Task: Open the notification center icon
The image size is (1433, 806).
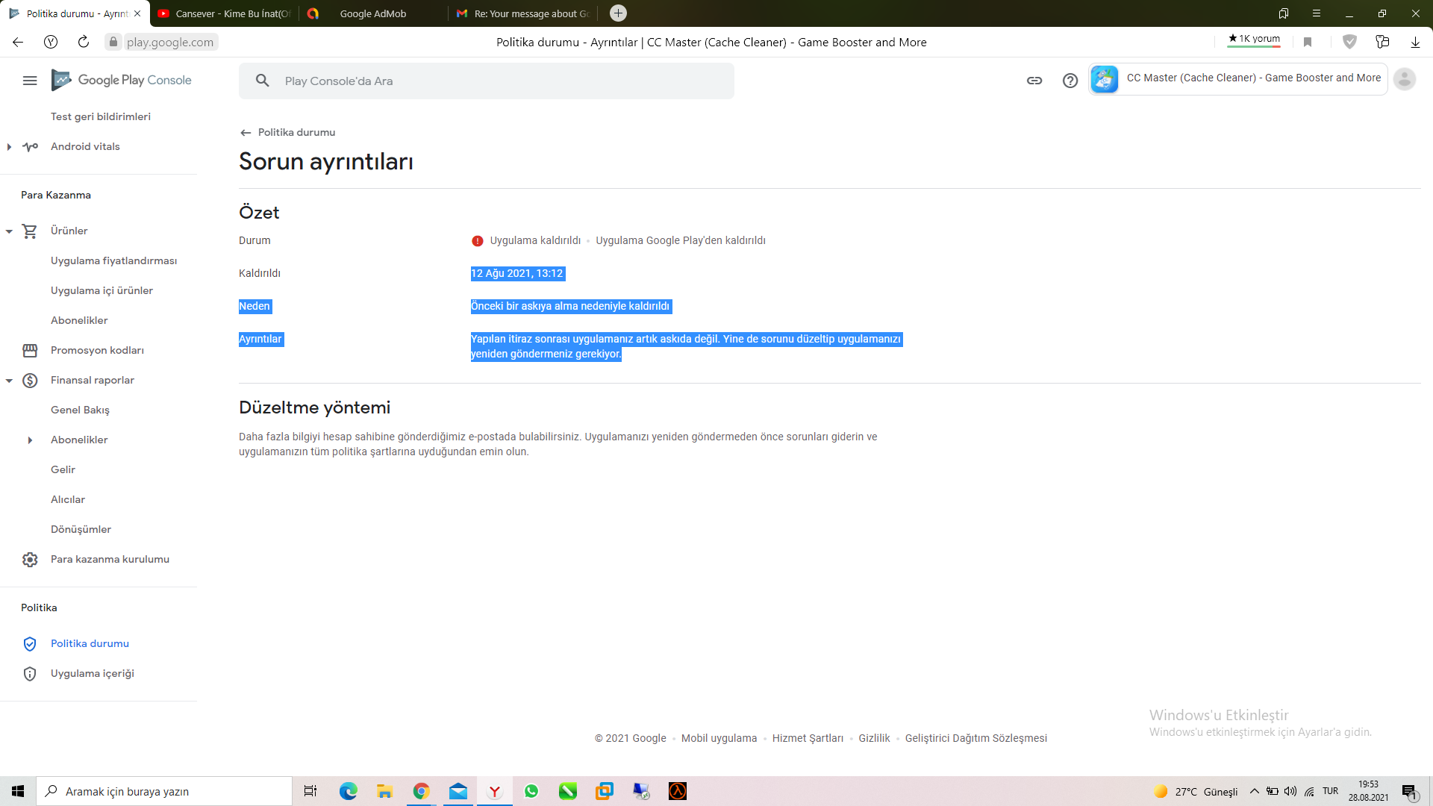Action: (1409, 791)
